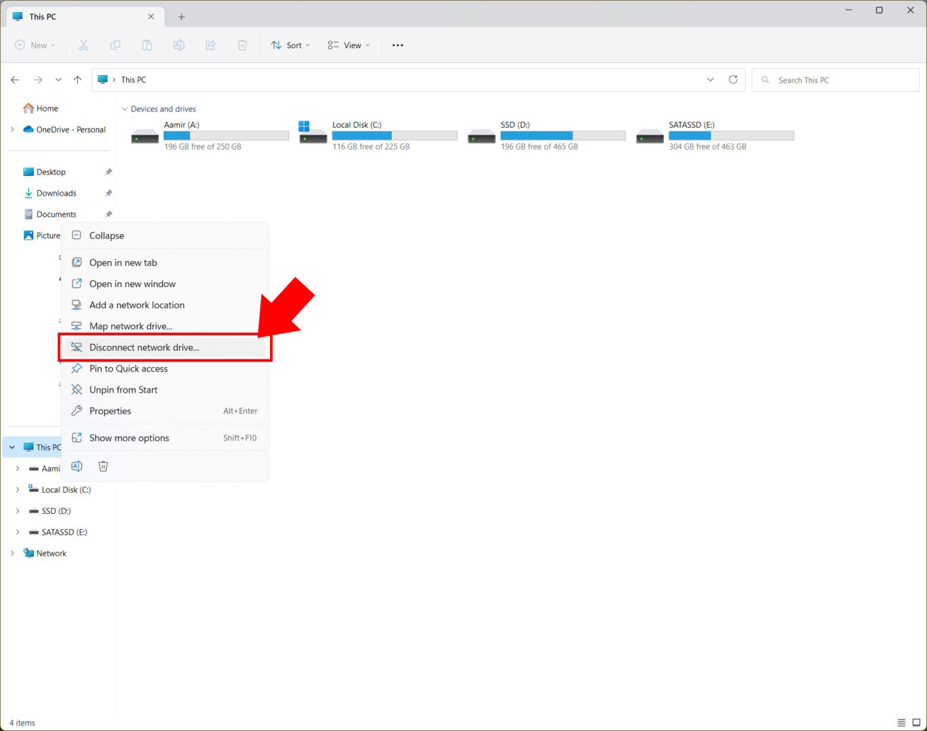The width and height of the screenshot is (927, 731).
Task: Collapse the Devices and drives group
Action: pyautogui.click(x=125, y=109)
